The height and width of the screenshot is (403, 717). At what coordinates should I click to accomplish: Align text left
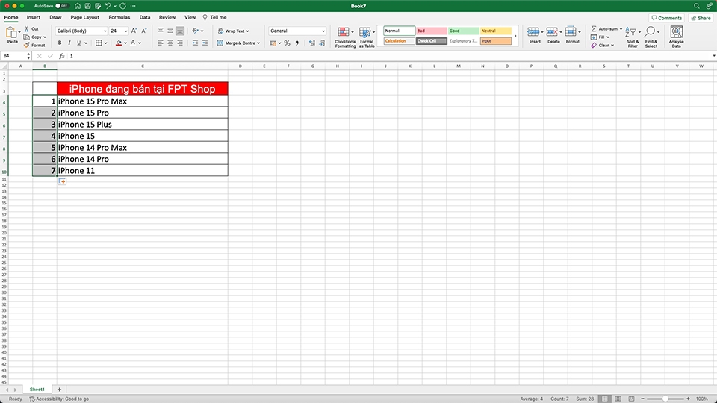[x=161, y=43]
